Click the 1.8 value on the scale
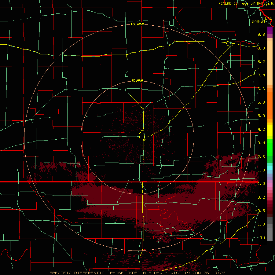 tap(261, 170)
